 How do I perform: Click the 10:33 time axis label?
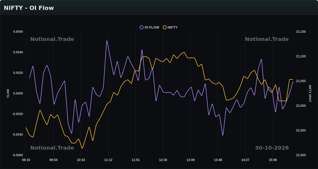(x=81, y=160)
